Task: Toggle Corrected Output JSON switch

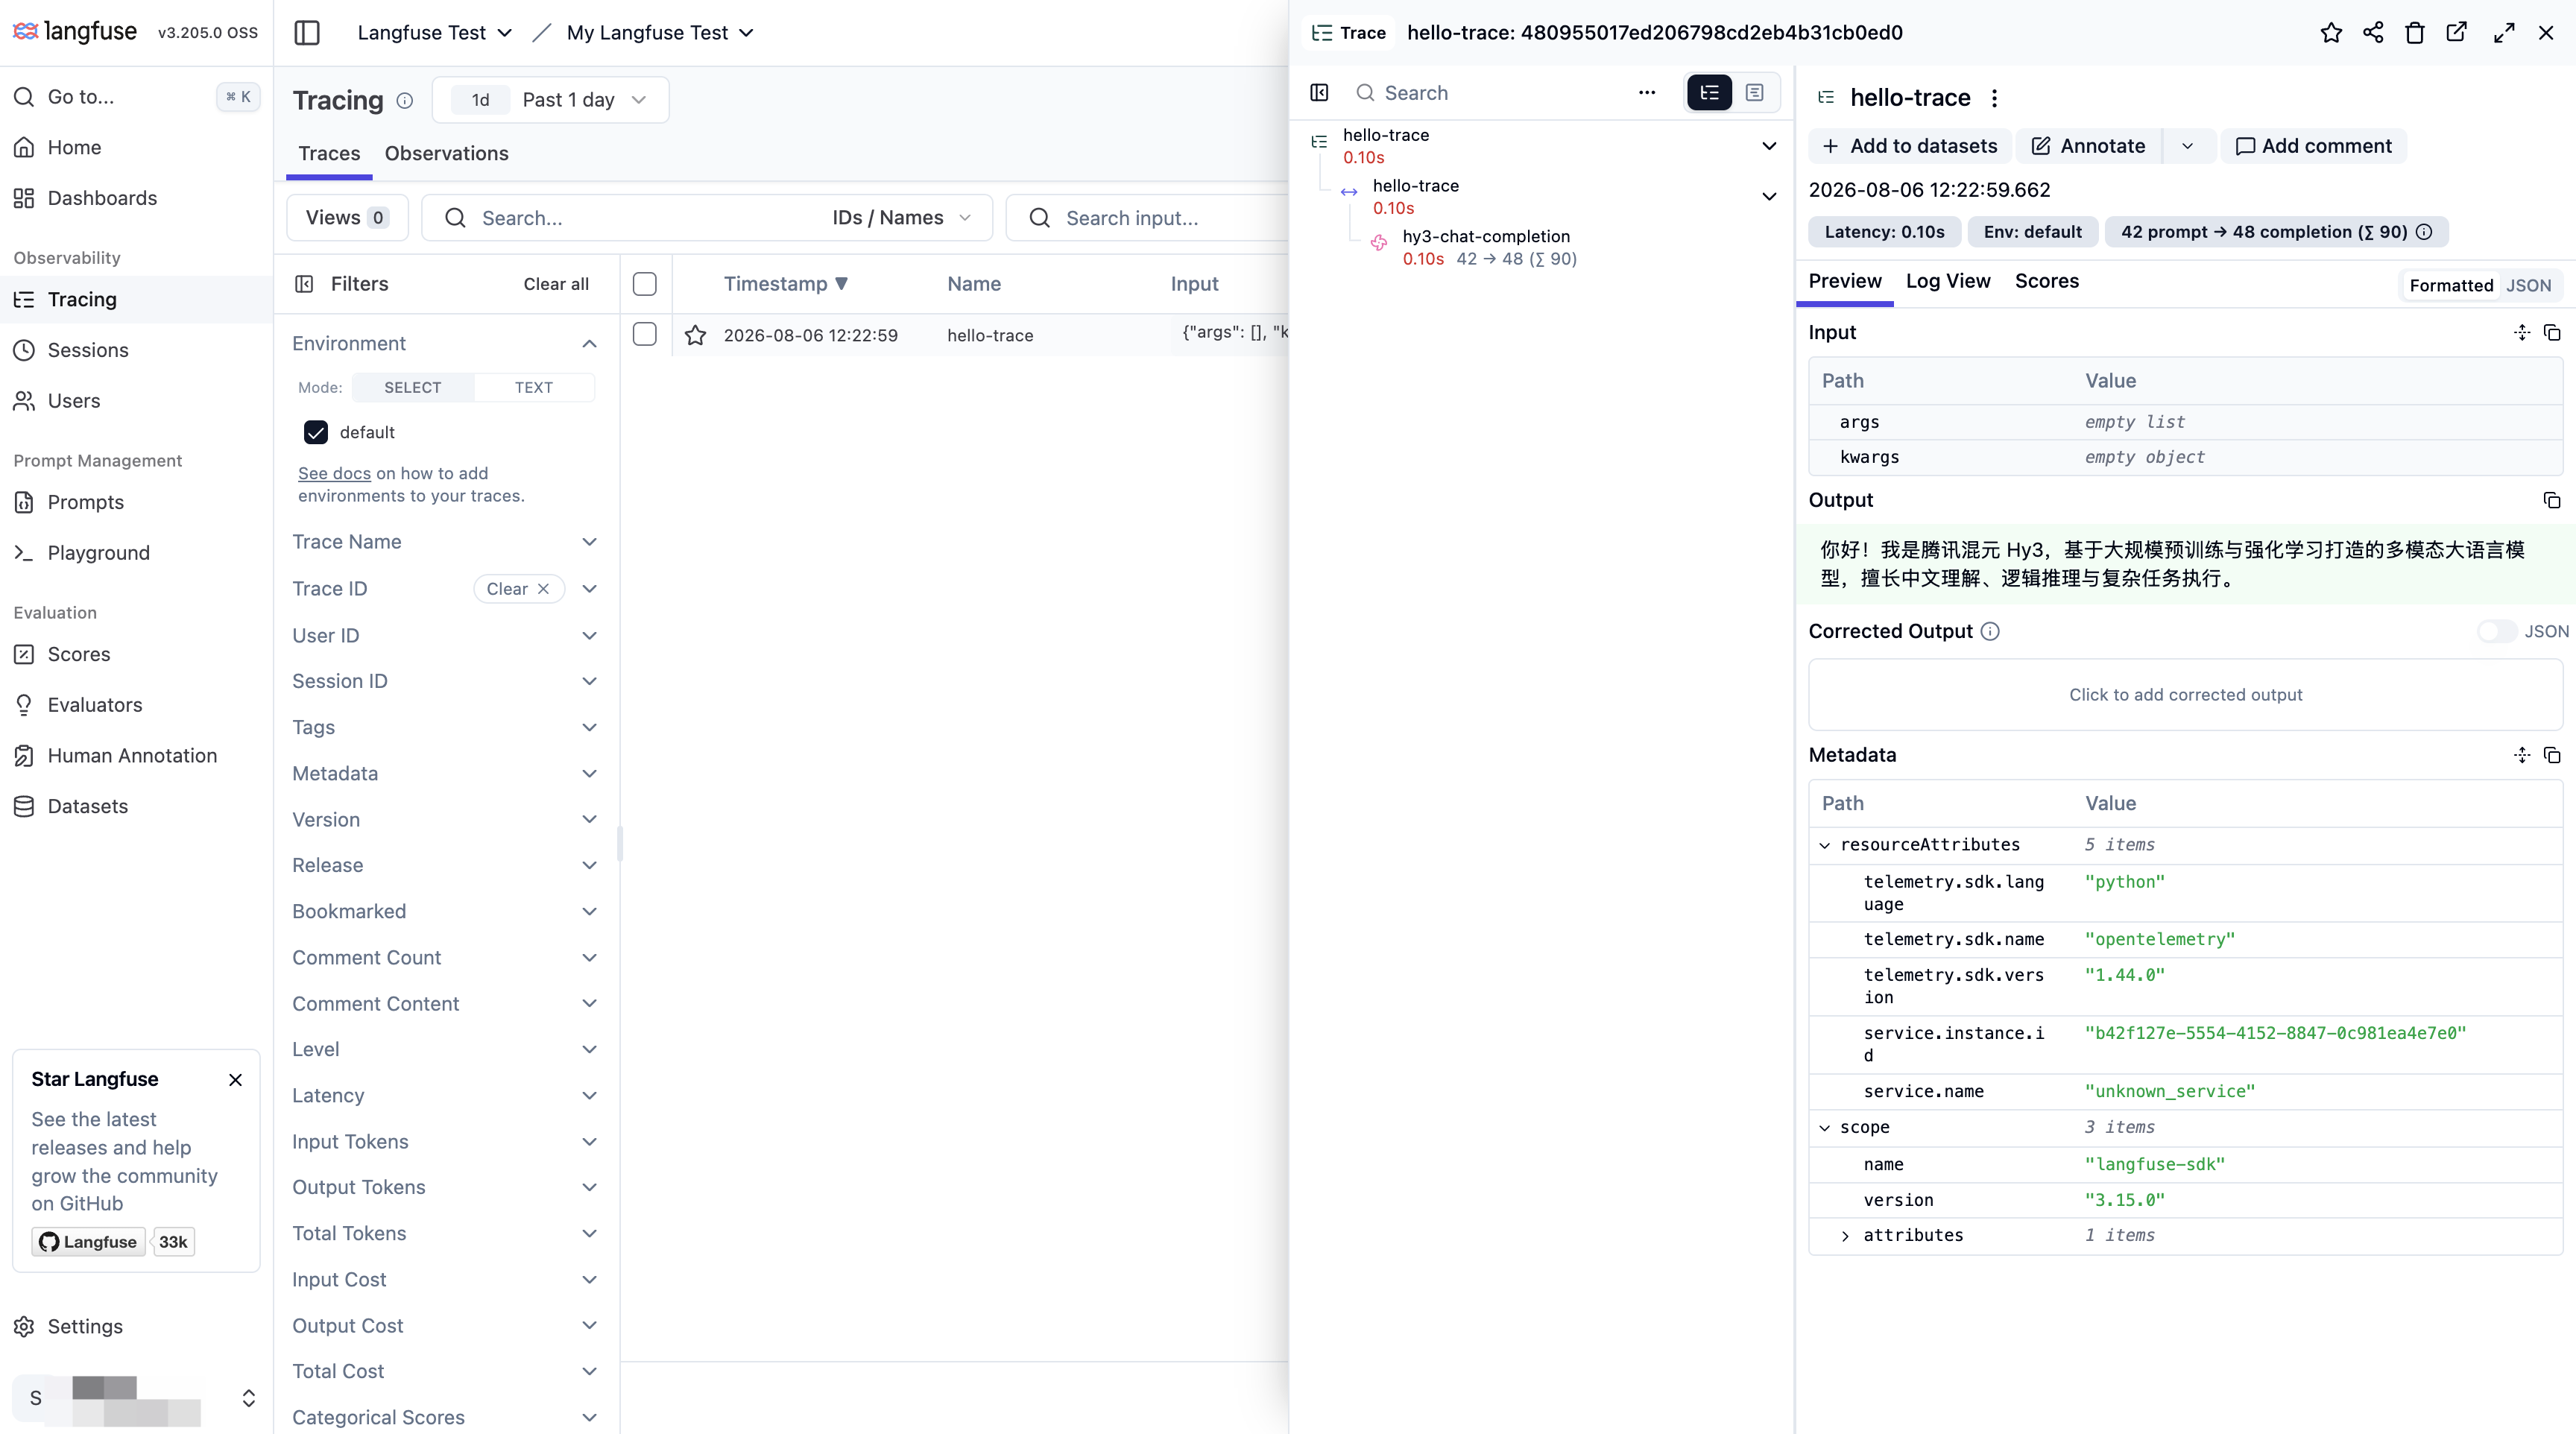Action: pos(2497,631)
